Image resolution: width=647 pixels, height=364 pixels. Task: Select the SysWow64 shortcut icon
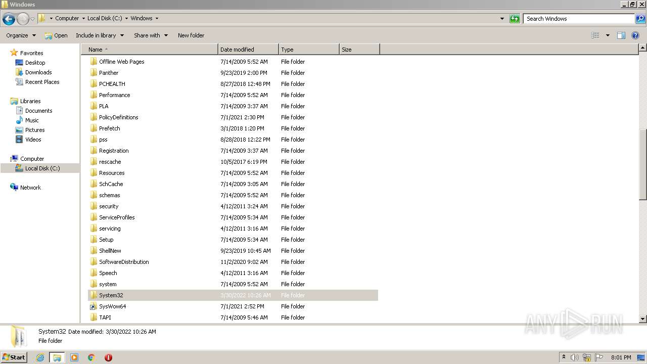coord(94,306)
